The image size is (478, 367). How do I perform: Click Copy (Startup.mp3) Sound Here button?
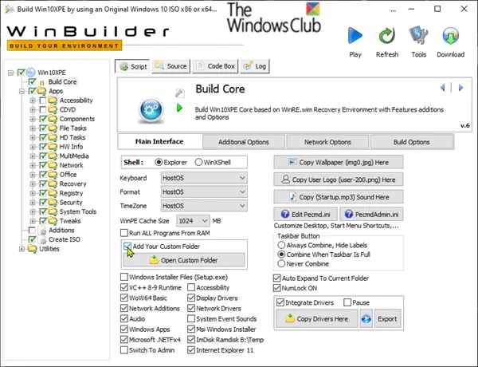coord(339,197)
